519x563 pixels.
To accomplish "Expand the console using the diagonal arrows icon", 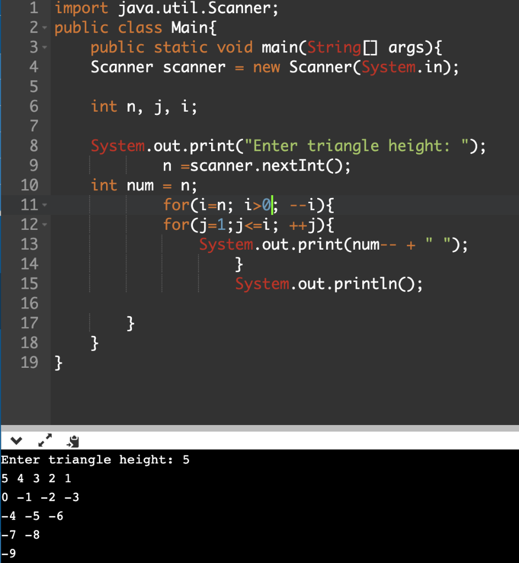I will [45, 440].
